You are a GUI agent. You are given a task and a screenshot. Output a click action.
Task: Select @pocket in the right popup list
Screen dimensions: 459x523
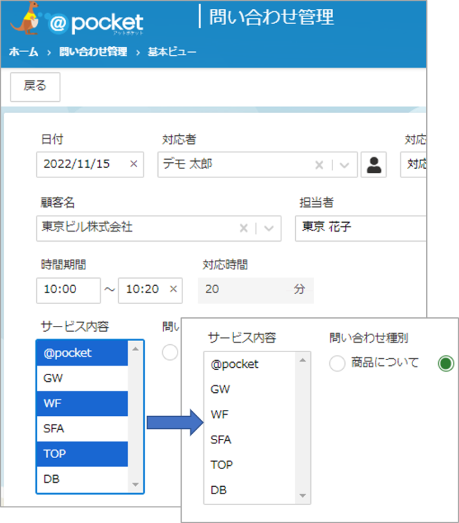click(250, 364)
